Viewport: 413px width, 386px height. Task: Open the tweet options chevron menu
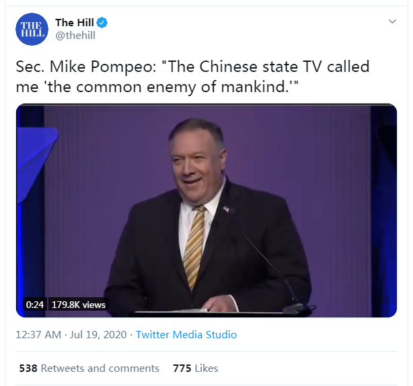pyautogui.click(x=393, y=22)
